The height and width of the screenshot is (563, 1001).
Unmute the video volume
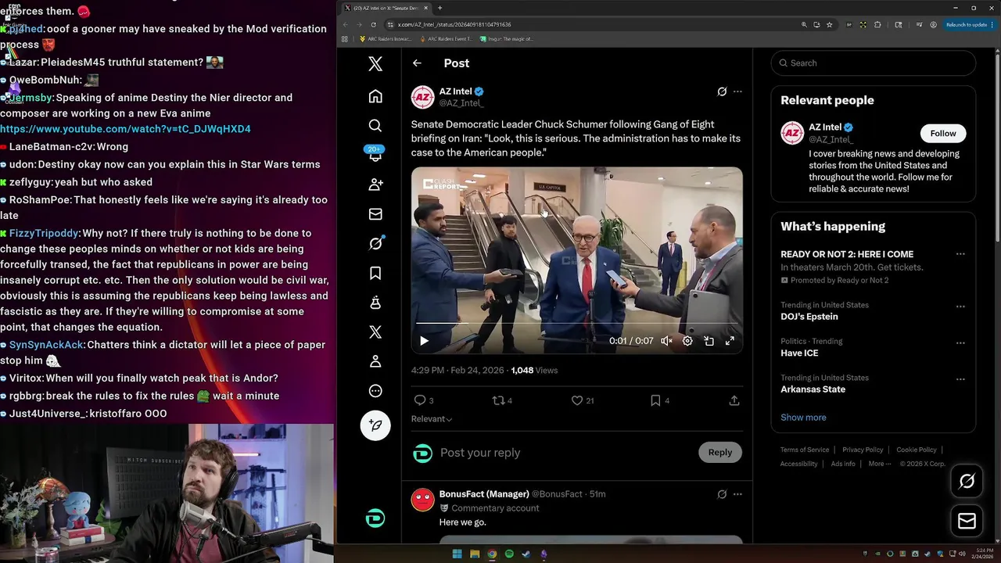666,341
